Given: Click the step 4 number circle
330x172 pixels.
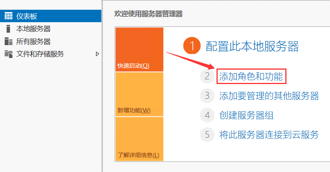Looking at the screenshot, I should tap(207, 115).
